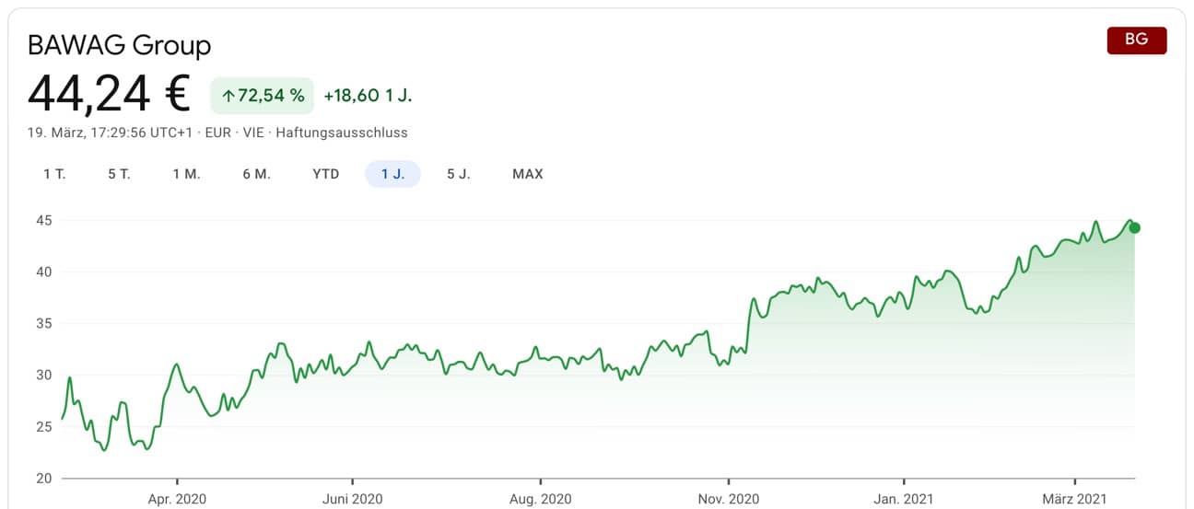Click the 35 y-axis label
This screenshot has width=1194, height=509.
point(44,324)
